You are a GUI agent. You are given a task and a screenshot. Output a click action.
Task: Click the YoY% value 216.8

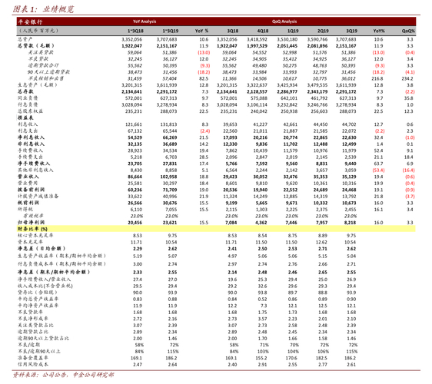coord(377,79)
